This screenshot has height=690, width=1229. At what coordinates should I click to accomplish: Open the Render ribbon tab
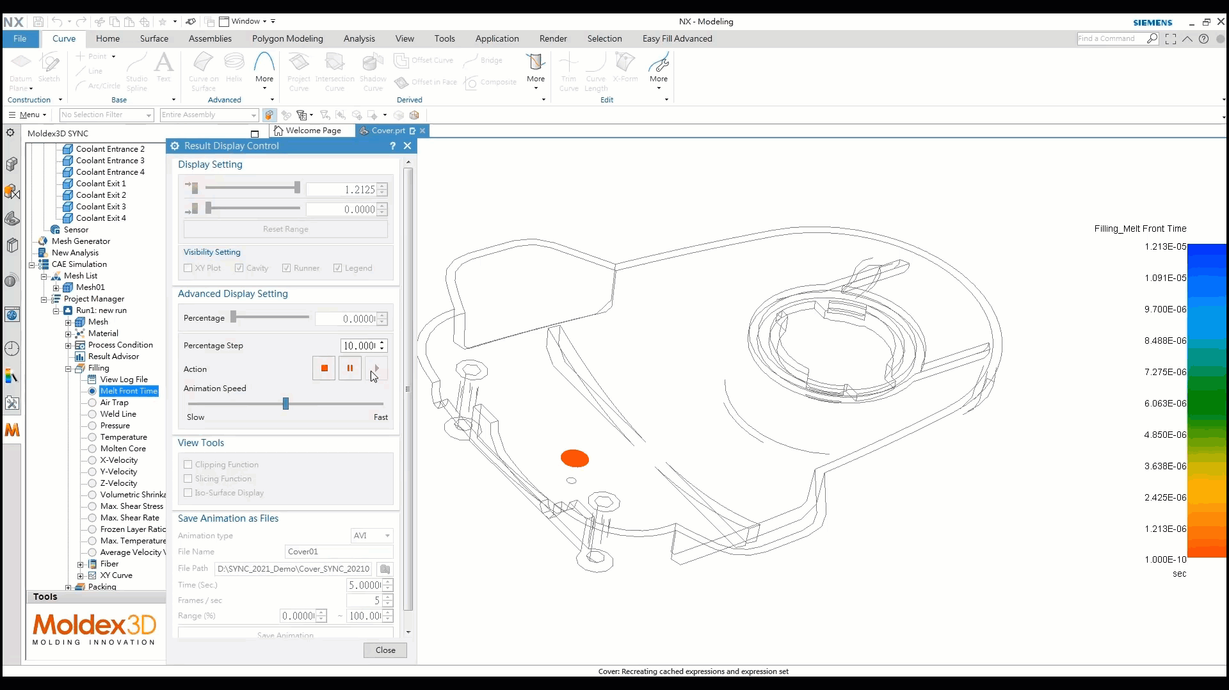(553, 38)
